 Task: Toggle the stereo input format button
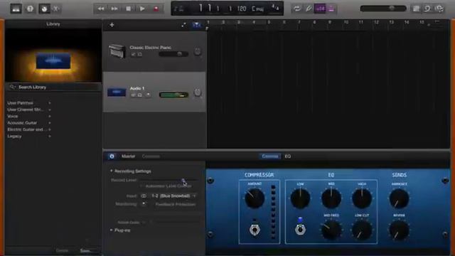point(144,196)
